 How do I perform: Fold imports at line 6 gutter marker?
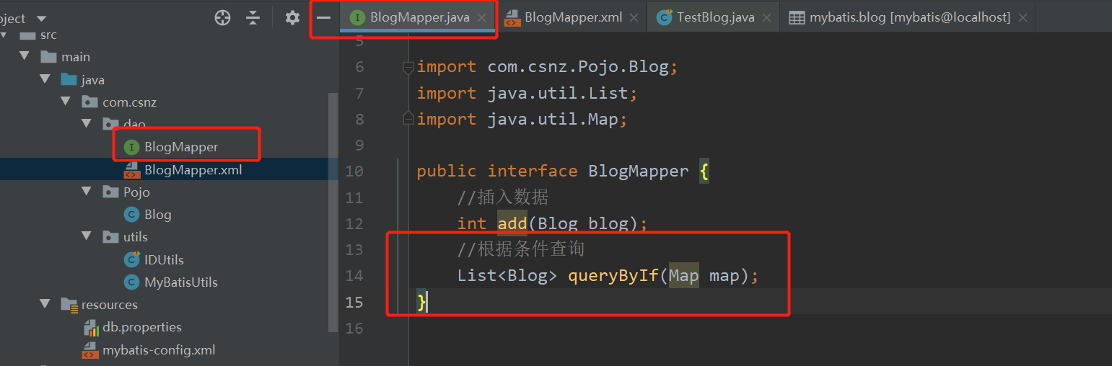[x=408, y=67]
